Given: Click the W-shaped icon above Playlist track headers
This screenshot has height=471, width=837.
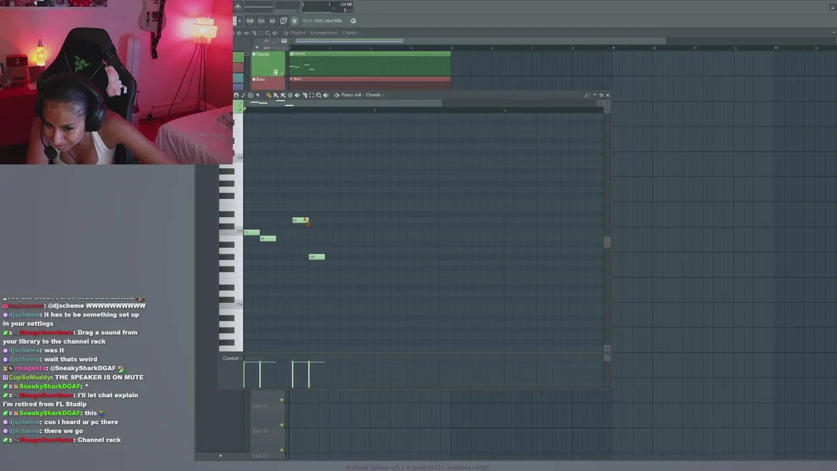Looking at the screenshot, I should click(284, 41).
